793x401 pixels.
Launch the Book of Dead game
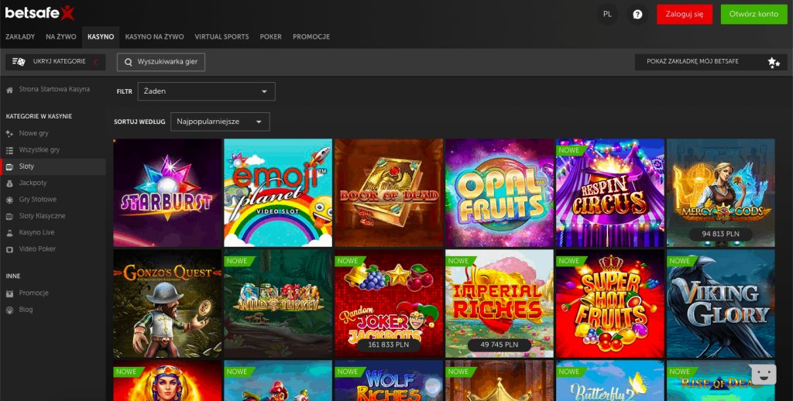click(389, 193)
